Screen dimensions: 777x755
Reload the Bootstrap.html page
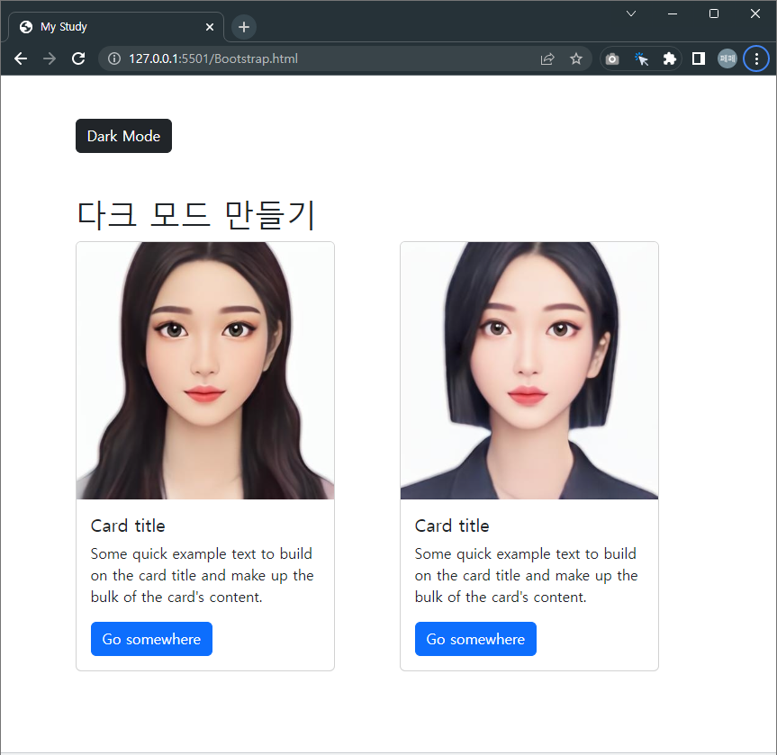[78, 58]
